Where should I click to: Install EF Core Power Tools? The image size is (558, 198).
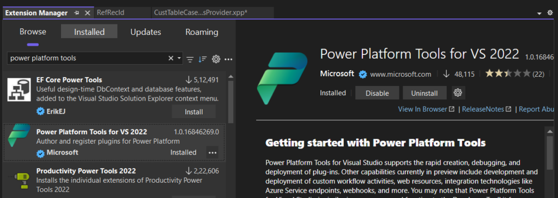point(193,112)
